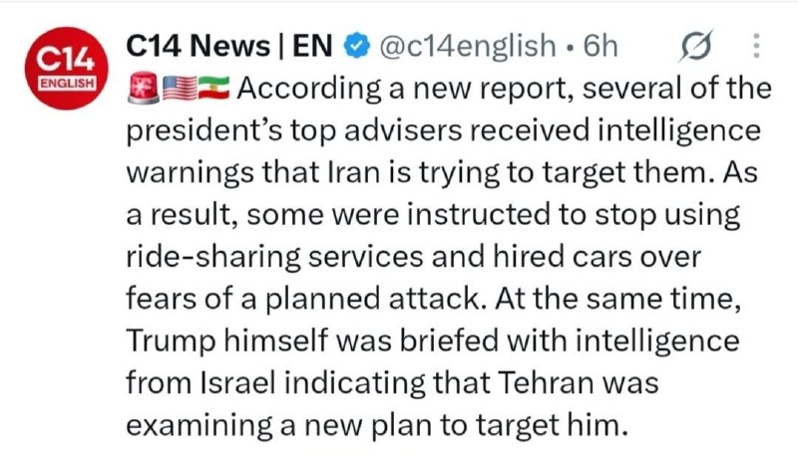Click the Iran flag emoji

pos(213,89)
